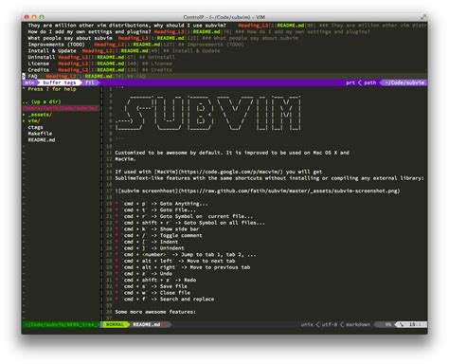This screenshot has width=449, height=364.
Task: Click the 'path' search-mode label in CtrlP bar
Action: (x=370, y=82)
